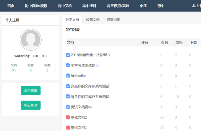Click the 文档 column header

[x=70, y=42]
